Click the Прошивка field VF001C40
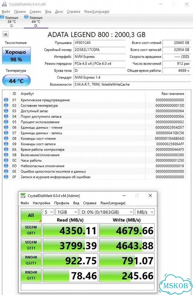The image size is (193, 295). 99,43
